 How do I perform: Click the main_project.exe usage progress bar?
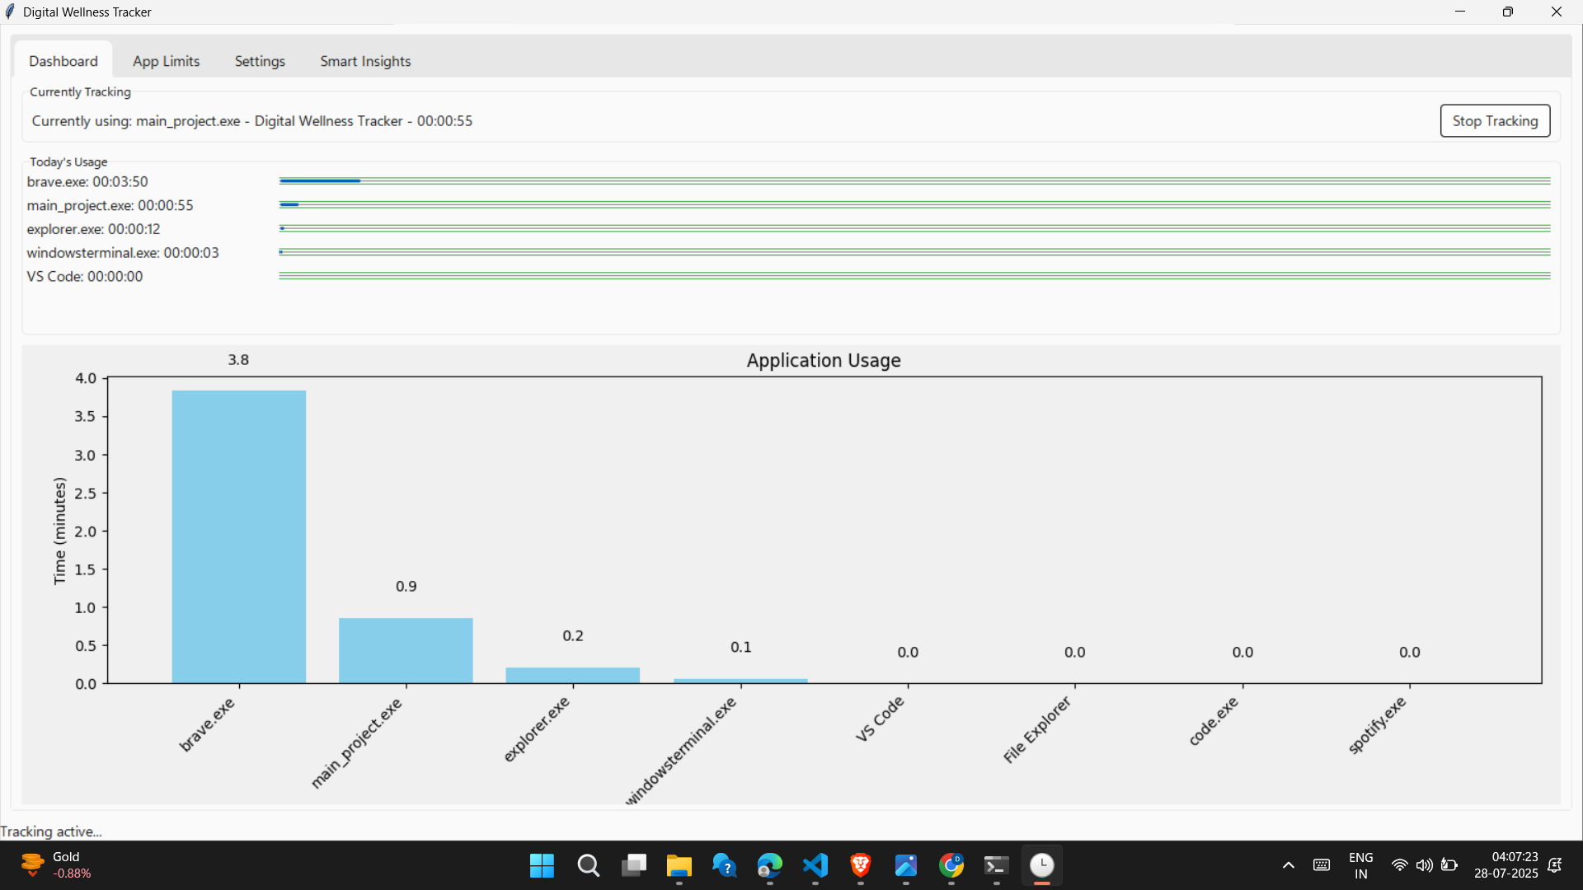coord(914,204)
